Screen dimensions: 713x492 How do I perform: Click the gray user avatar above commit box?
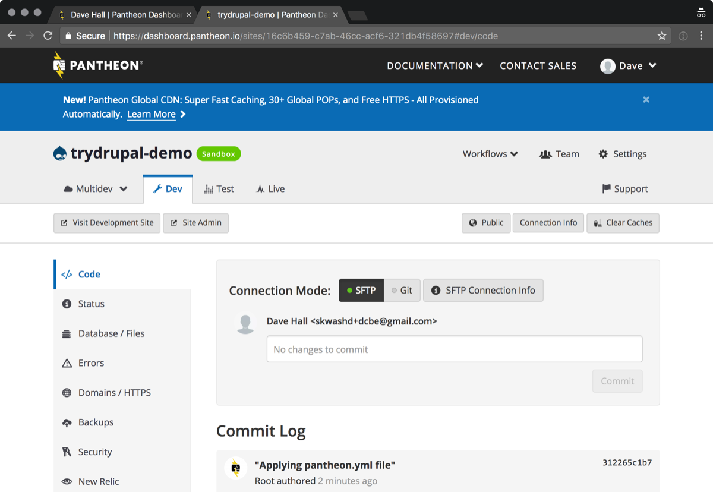pos(245,324)
